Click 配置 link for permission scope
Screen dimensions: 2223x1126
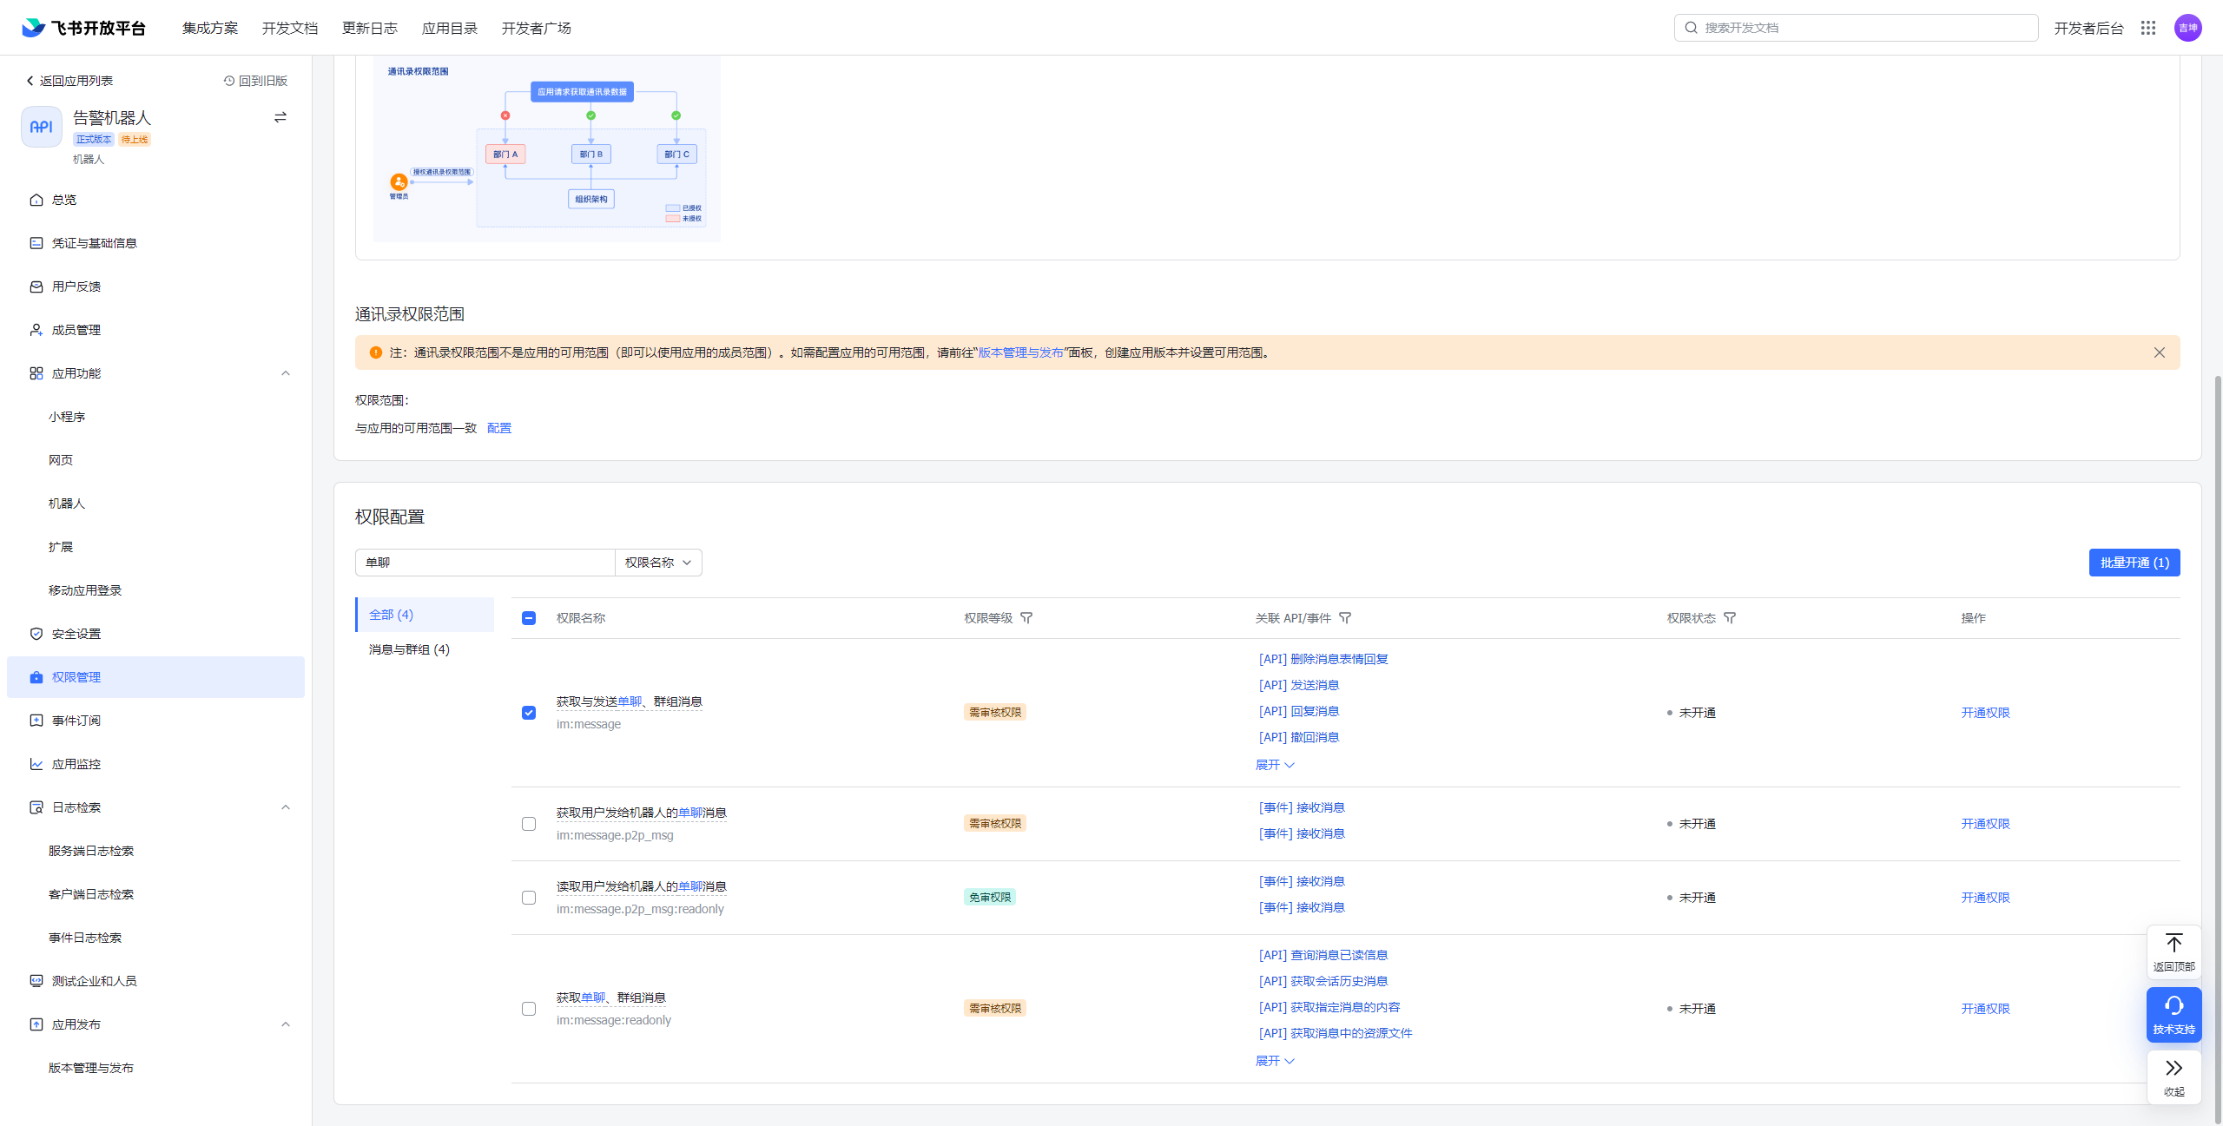click(499, 428)
